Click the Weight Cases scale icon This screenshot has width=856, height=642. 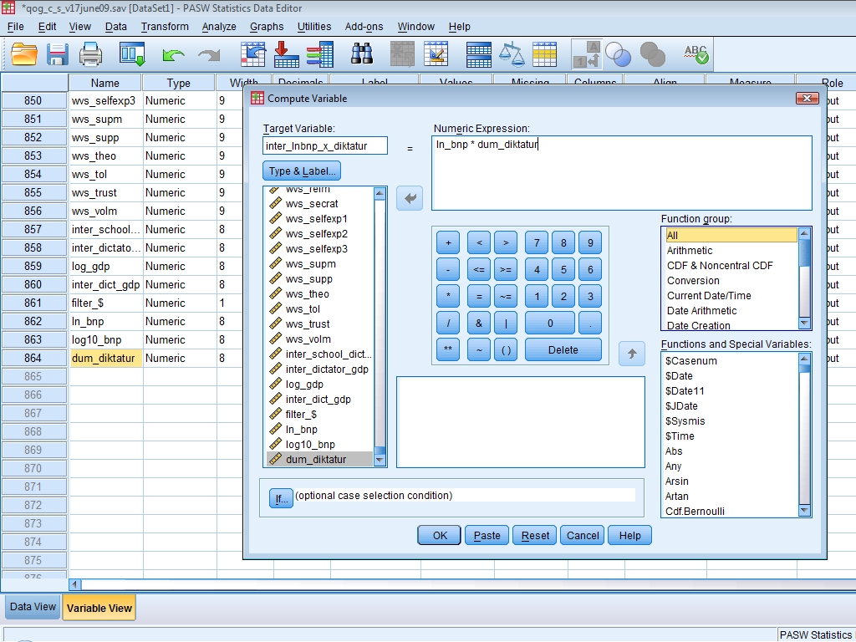(511, 54)
